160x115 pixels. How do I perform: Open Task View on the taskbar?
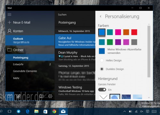[10, 111]
